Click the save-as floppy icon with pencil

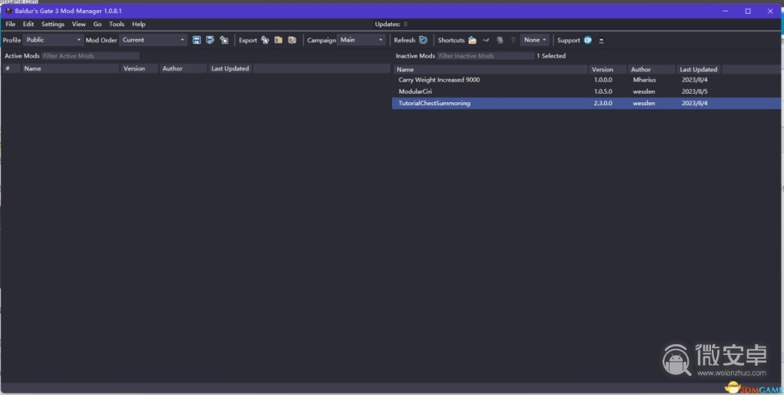(x=210, y=40)
